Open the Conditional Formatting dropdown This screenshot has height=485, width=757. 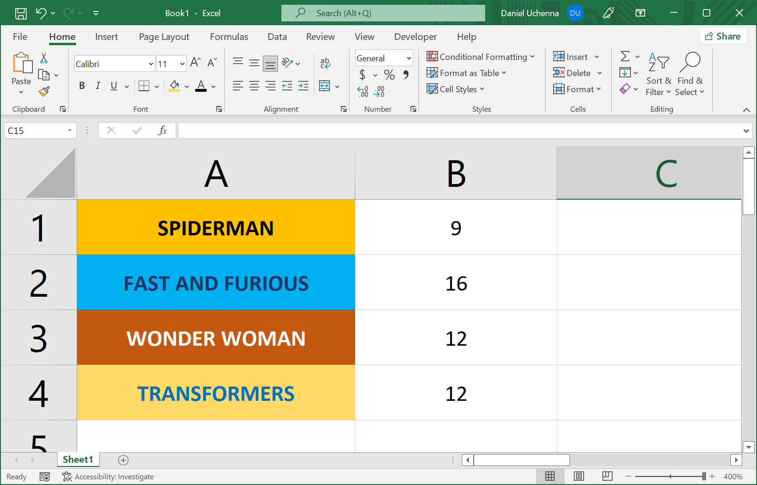[481, 57]
